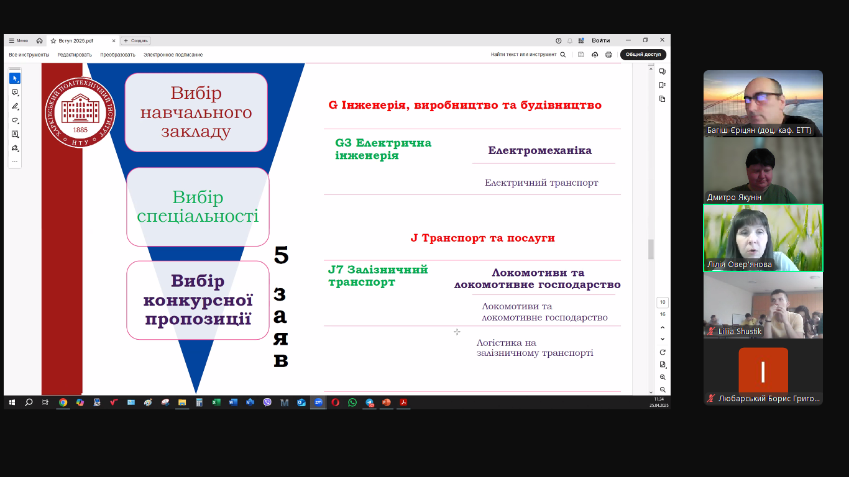Choose the add comment tool
849x477 pixels.
click(15, 93)
